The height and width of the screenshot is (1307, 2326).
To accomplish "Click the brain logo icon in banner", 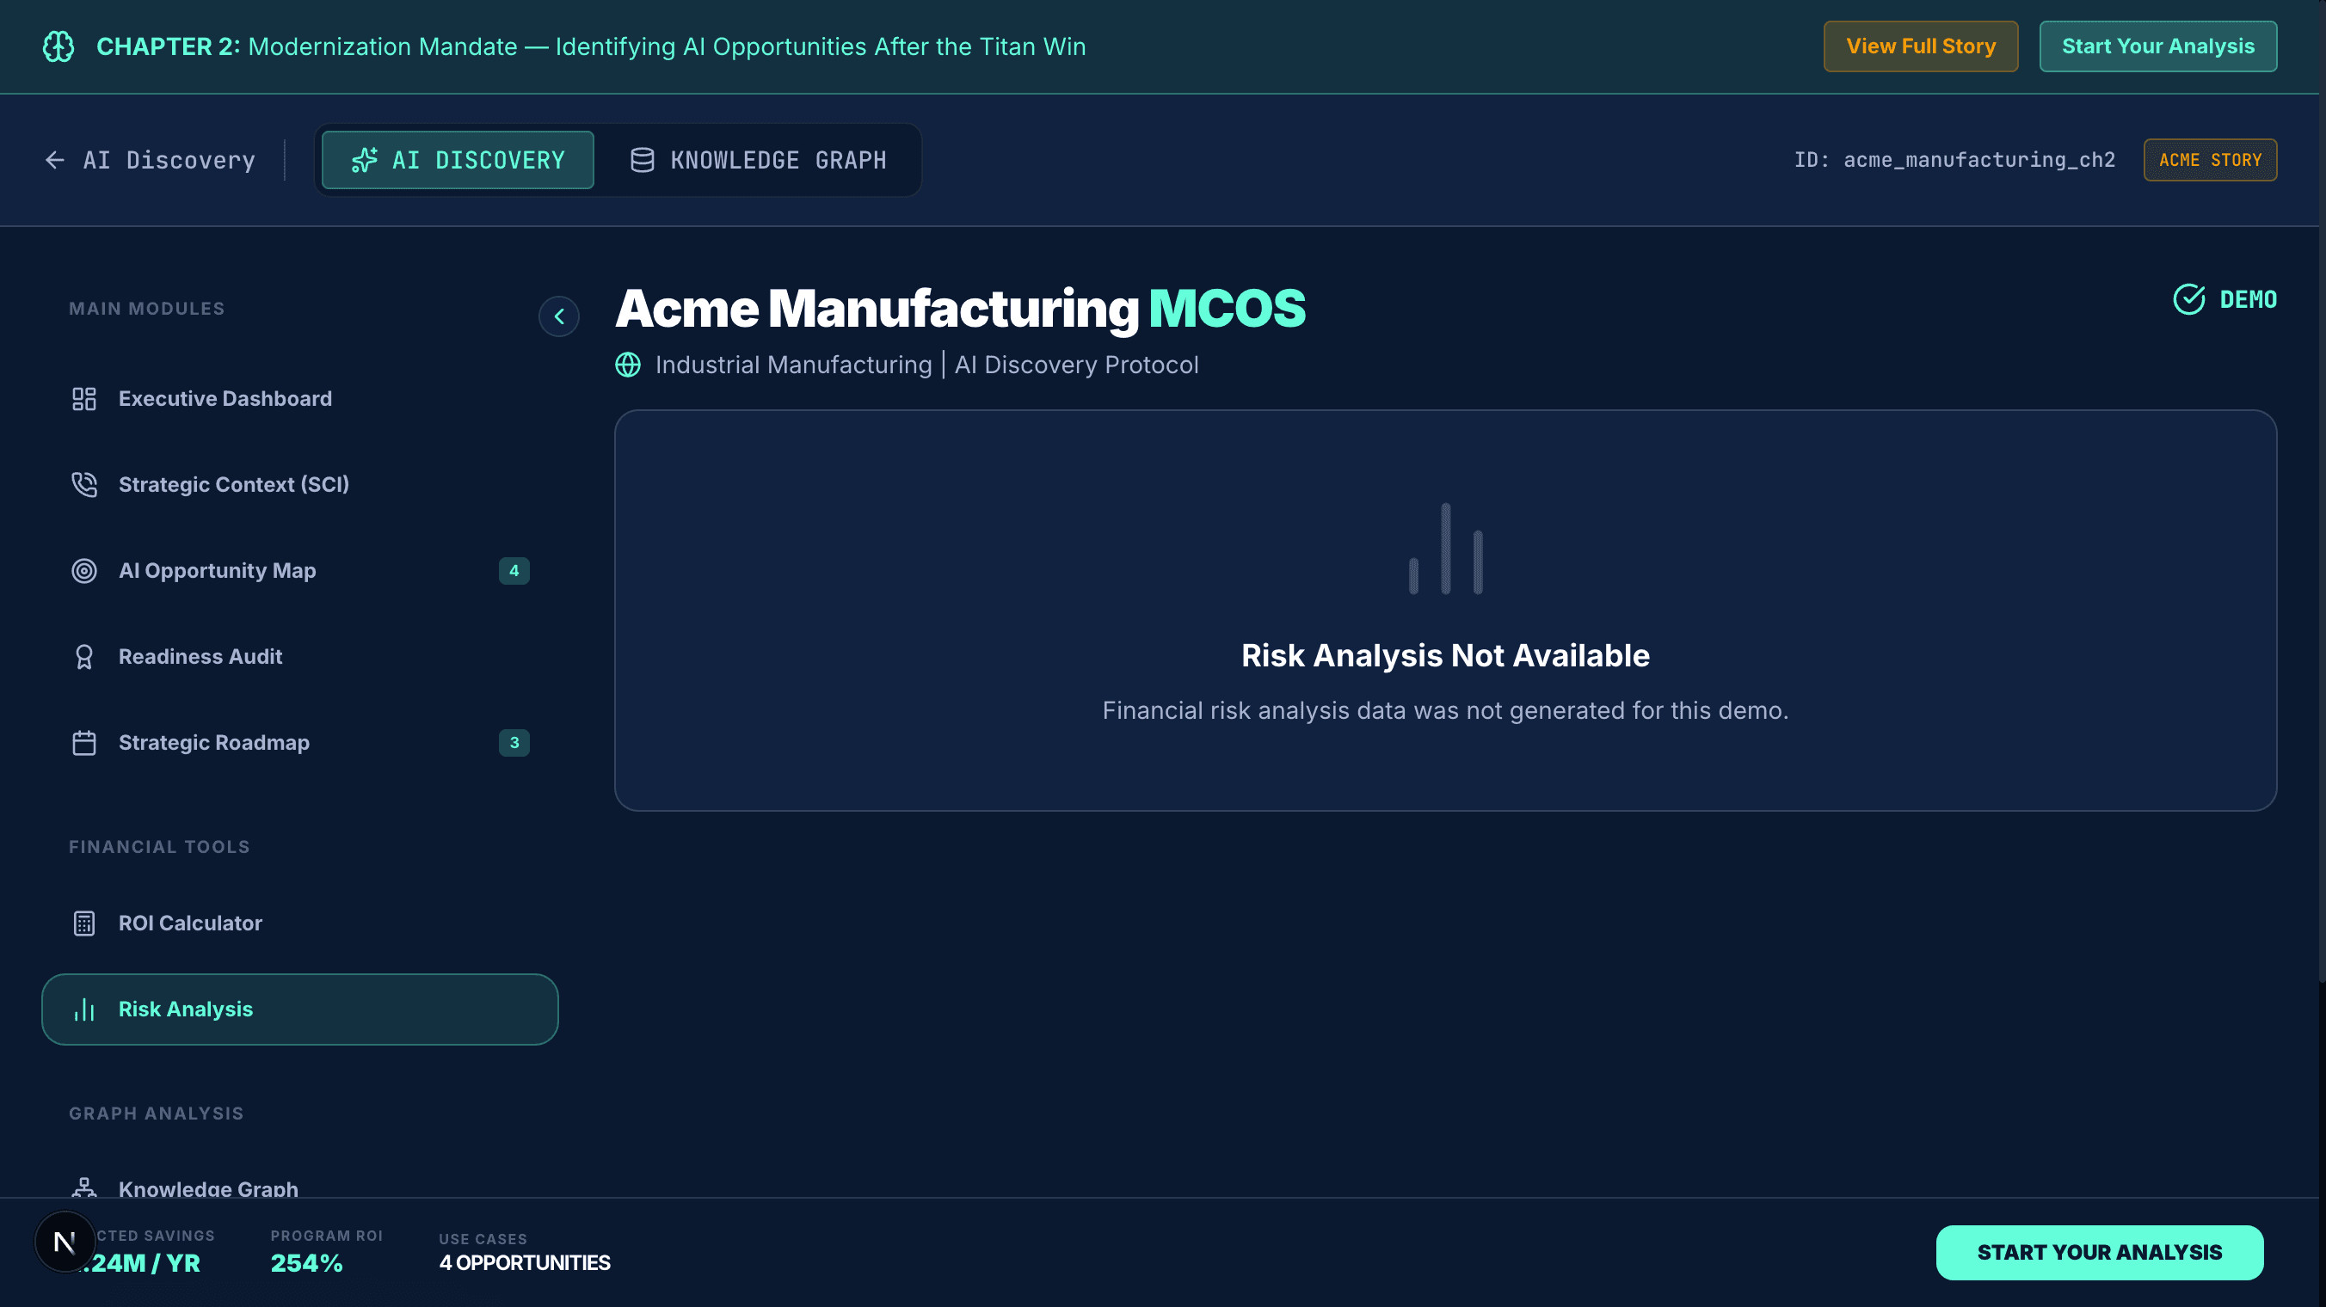I will [x=58, y=46].
